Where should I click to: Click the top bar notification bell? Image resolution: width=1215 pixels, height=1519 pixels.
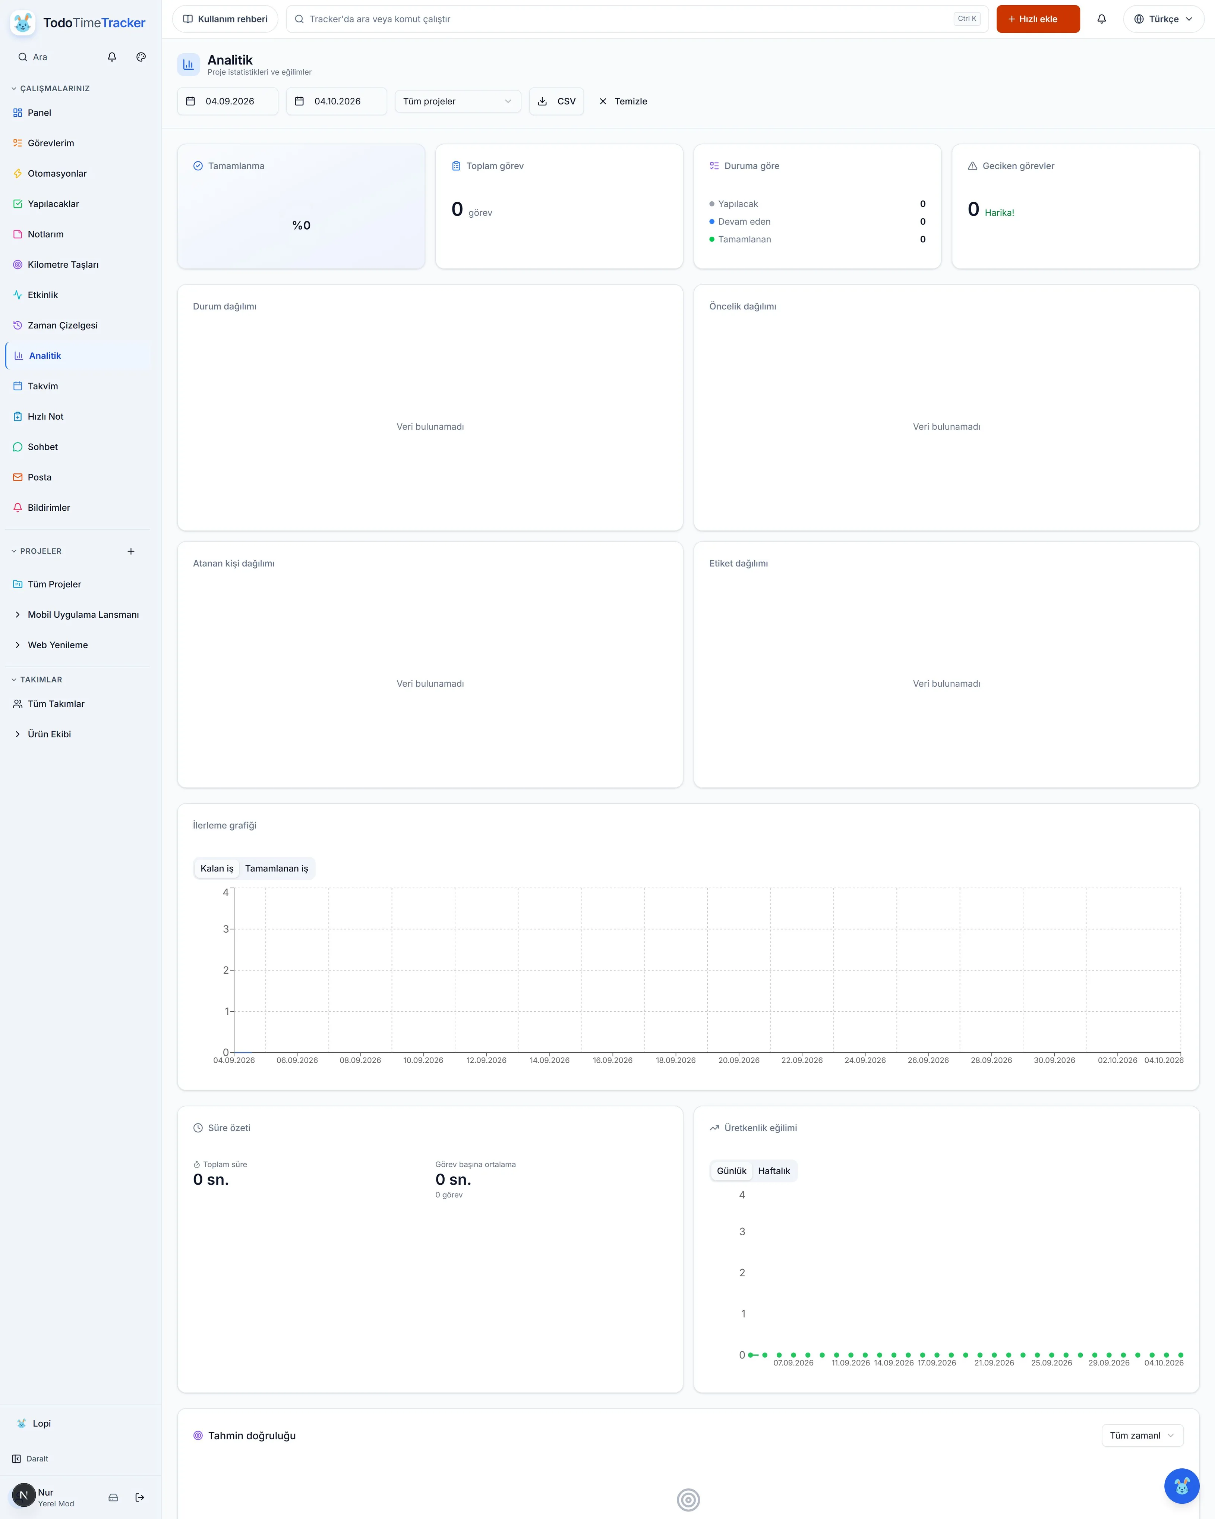coord(1102,19)
